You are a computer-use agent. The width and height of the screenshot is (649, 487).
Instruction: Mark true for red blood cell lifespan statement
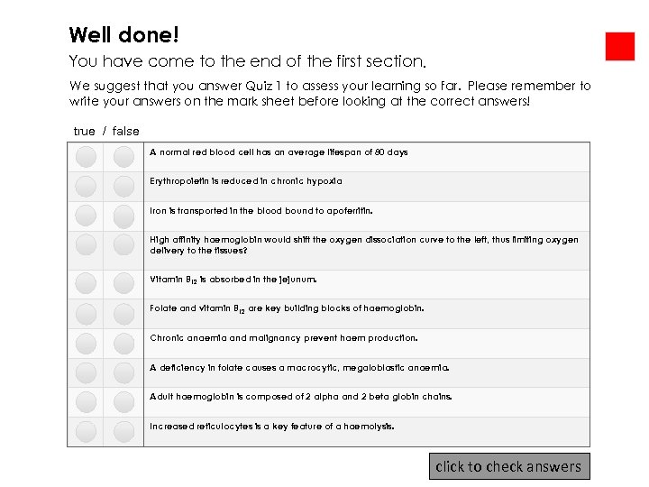point(86,157)
